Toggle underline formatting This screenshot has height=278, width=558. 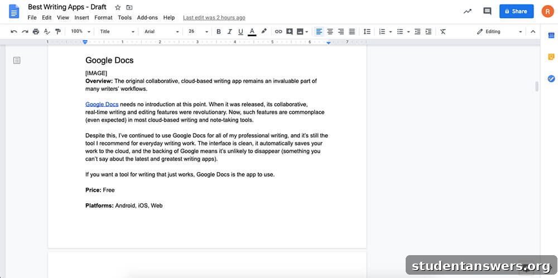240,32
